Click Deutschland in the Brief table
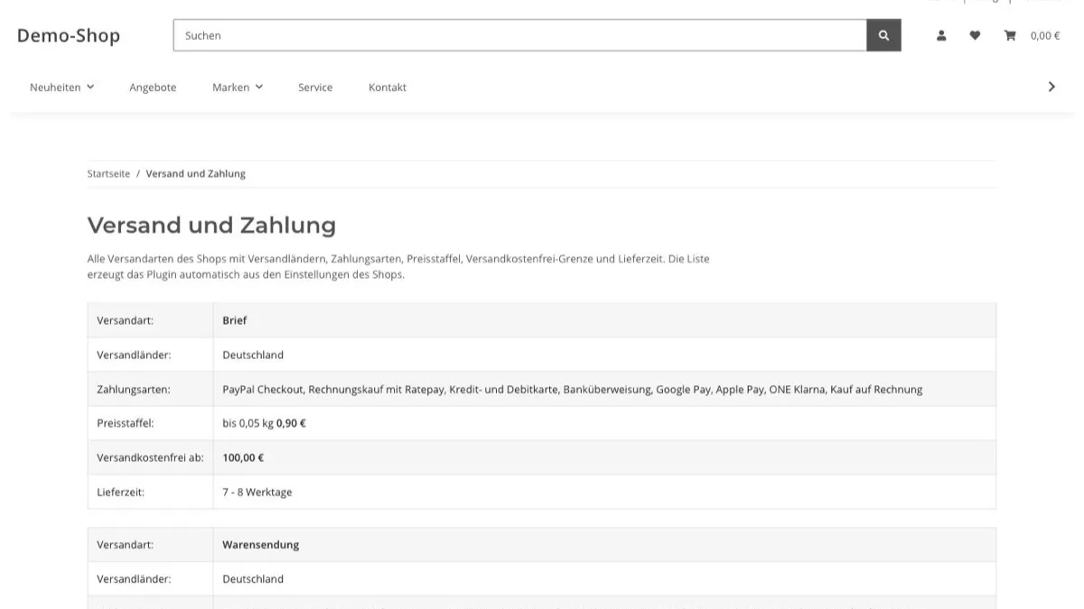1084x609 pixels. 253,355
